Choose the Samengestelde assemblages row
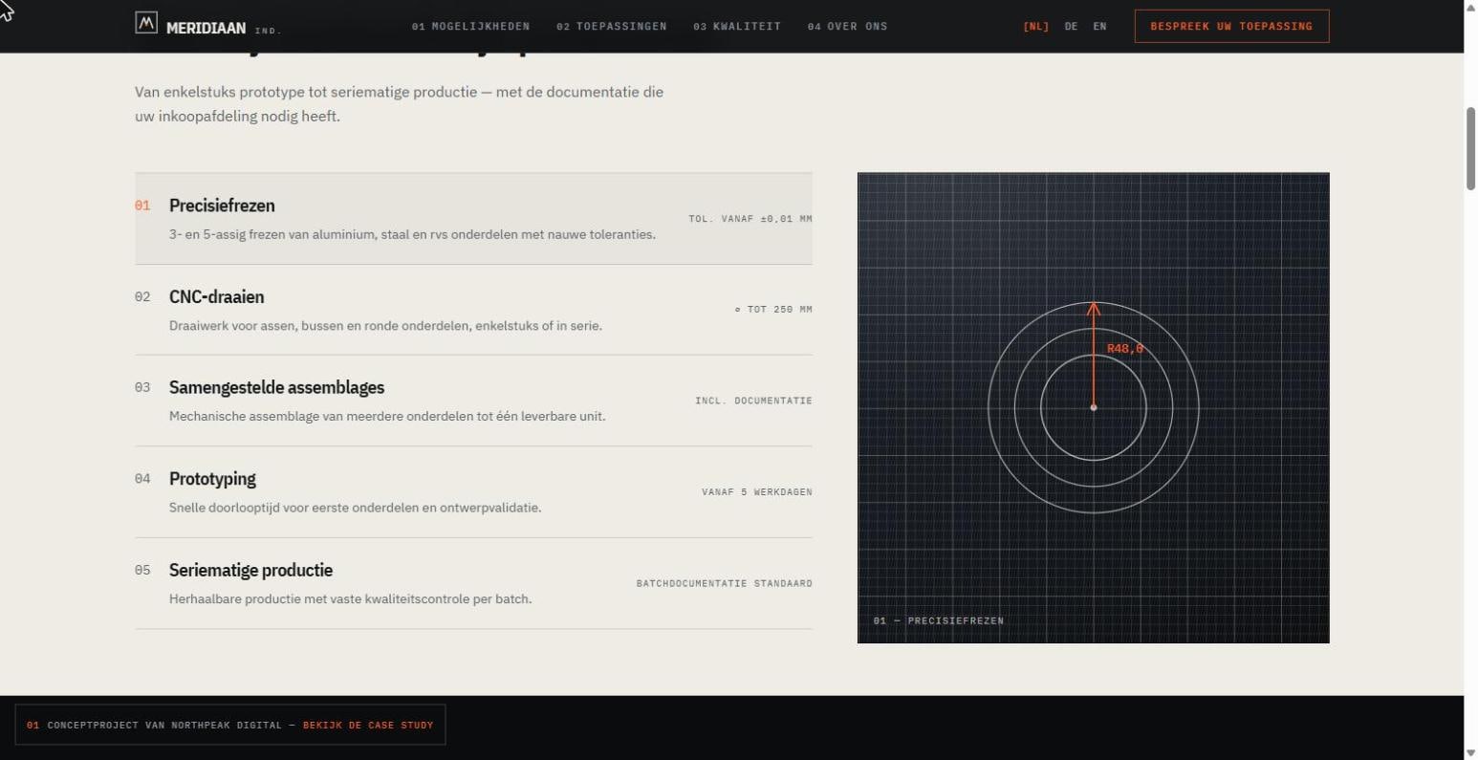The width and height of the screenshot is (1478, 760). tap(473, 401)
